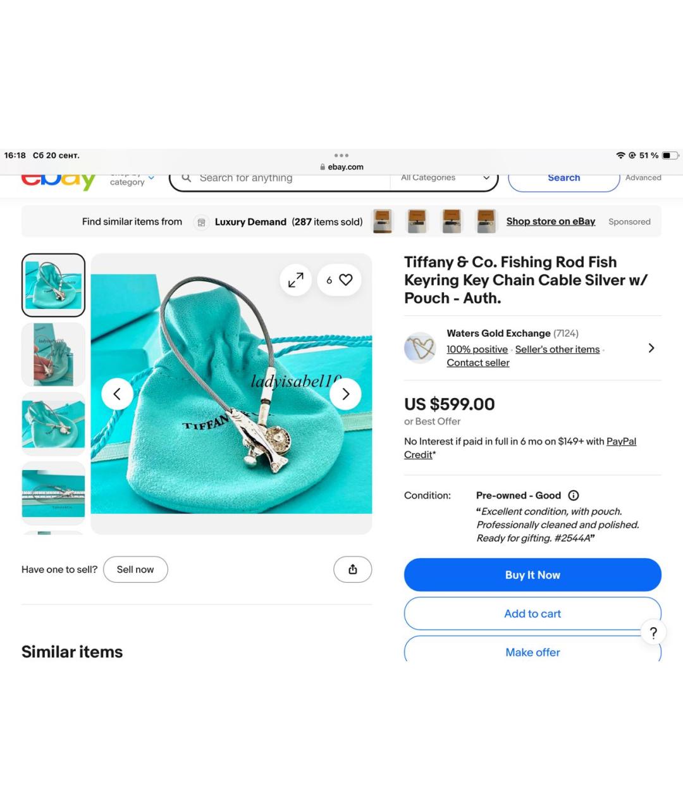Image resolution: width=683 pixels, height=810 pixels.
Task: Open Advanced search
Action: point(643,178)
